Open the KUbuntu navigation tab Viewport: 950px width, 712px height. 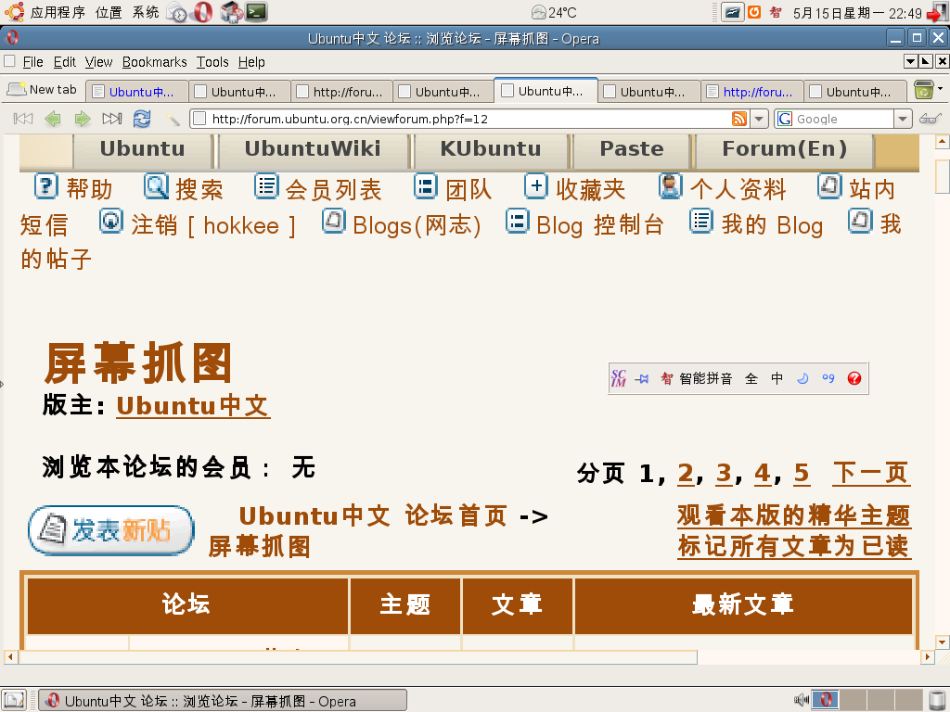[x=491, y=150]
